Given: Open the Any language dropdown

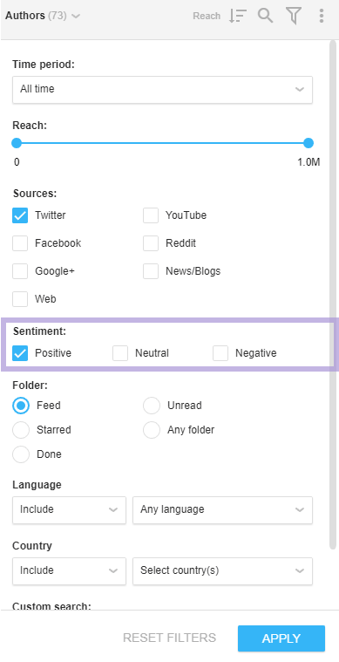Looking at the screenshot, I should pyautogui.click(x=222, y=510).
